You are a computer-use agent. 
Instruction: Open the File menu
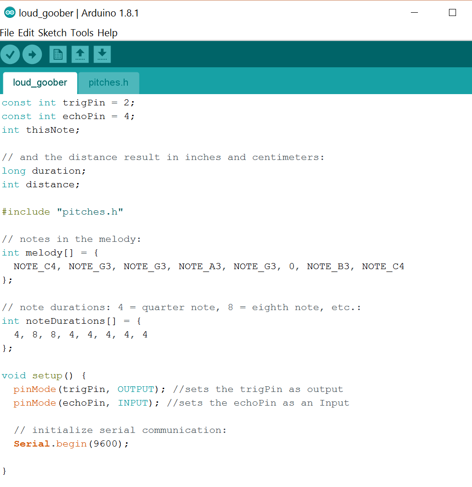(7, 33)
